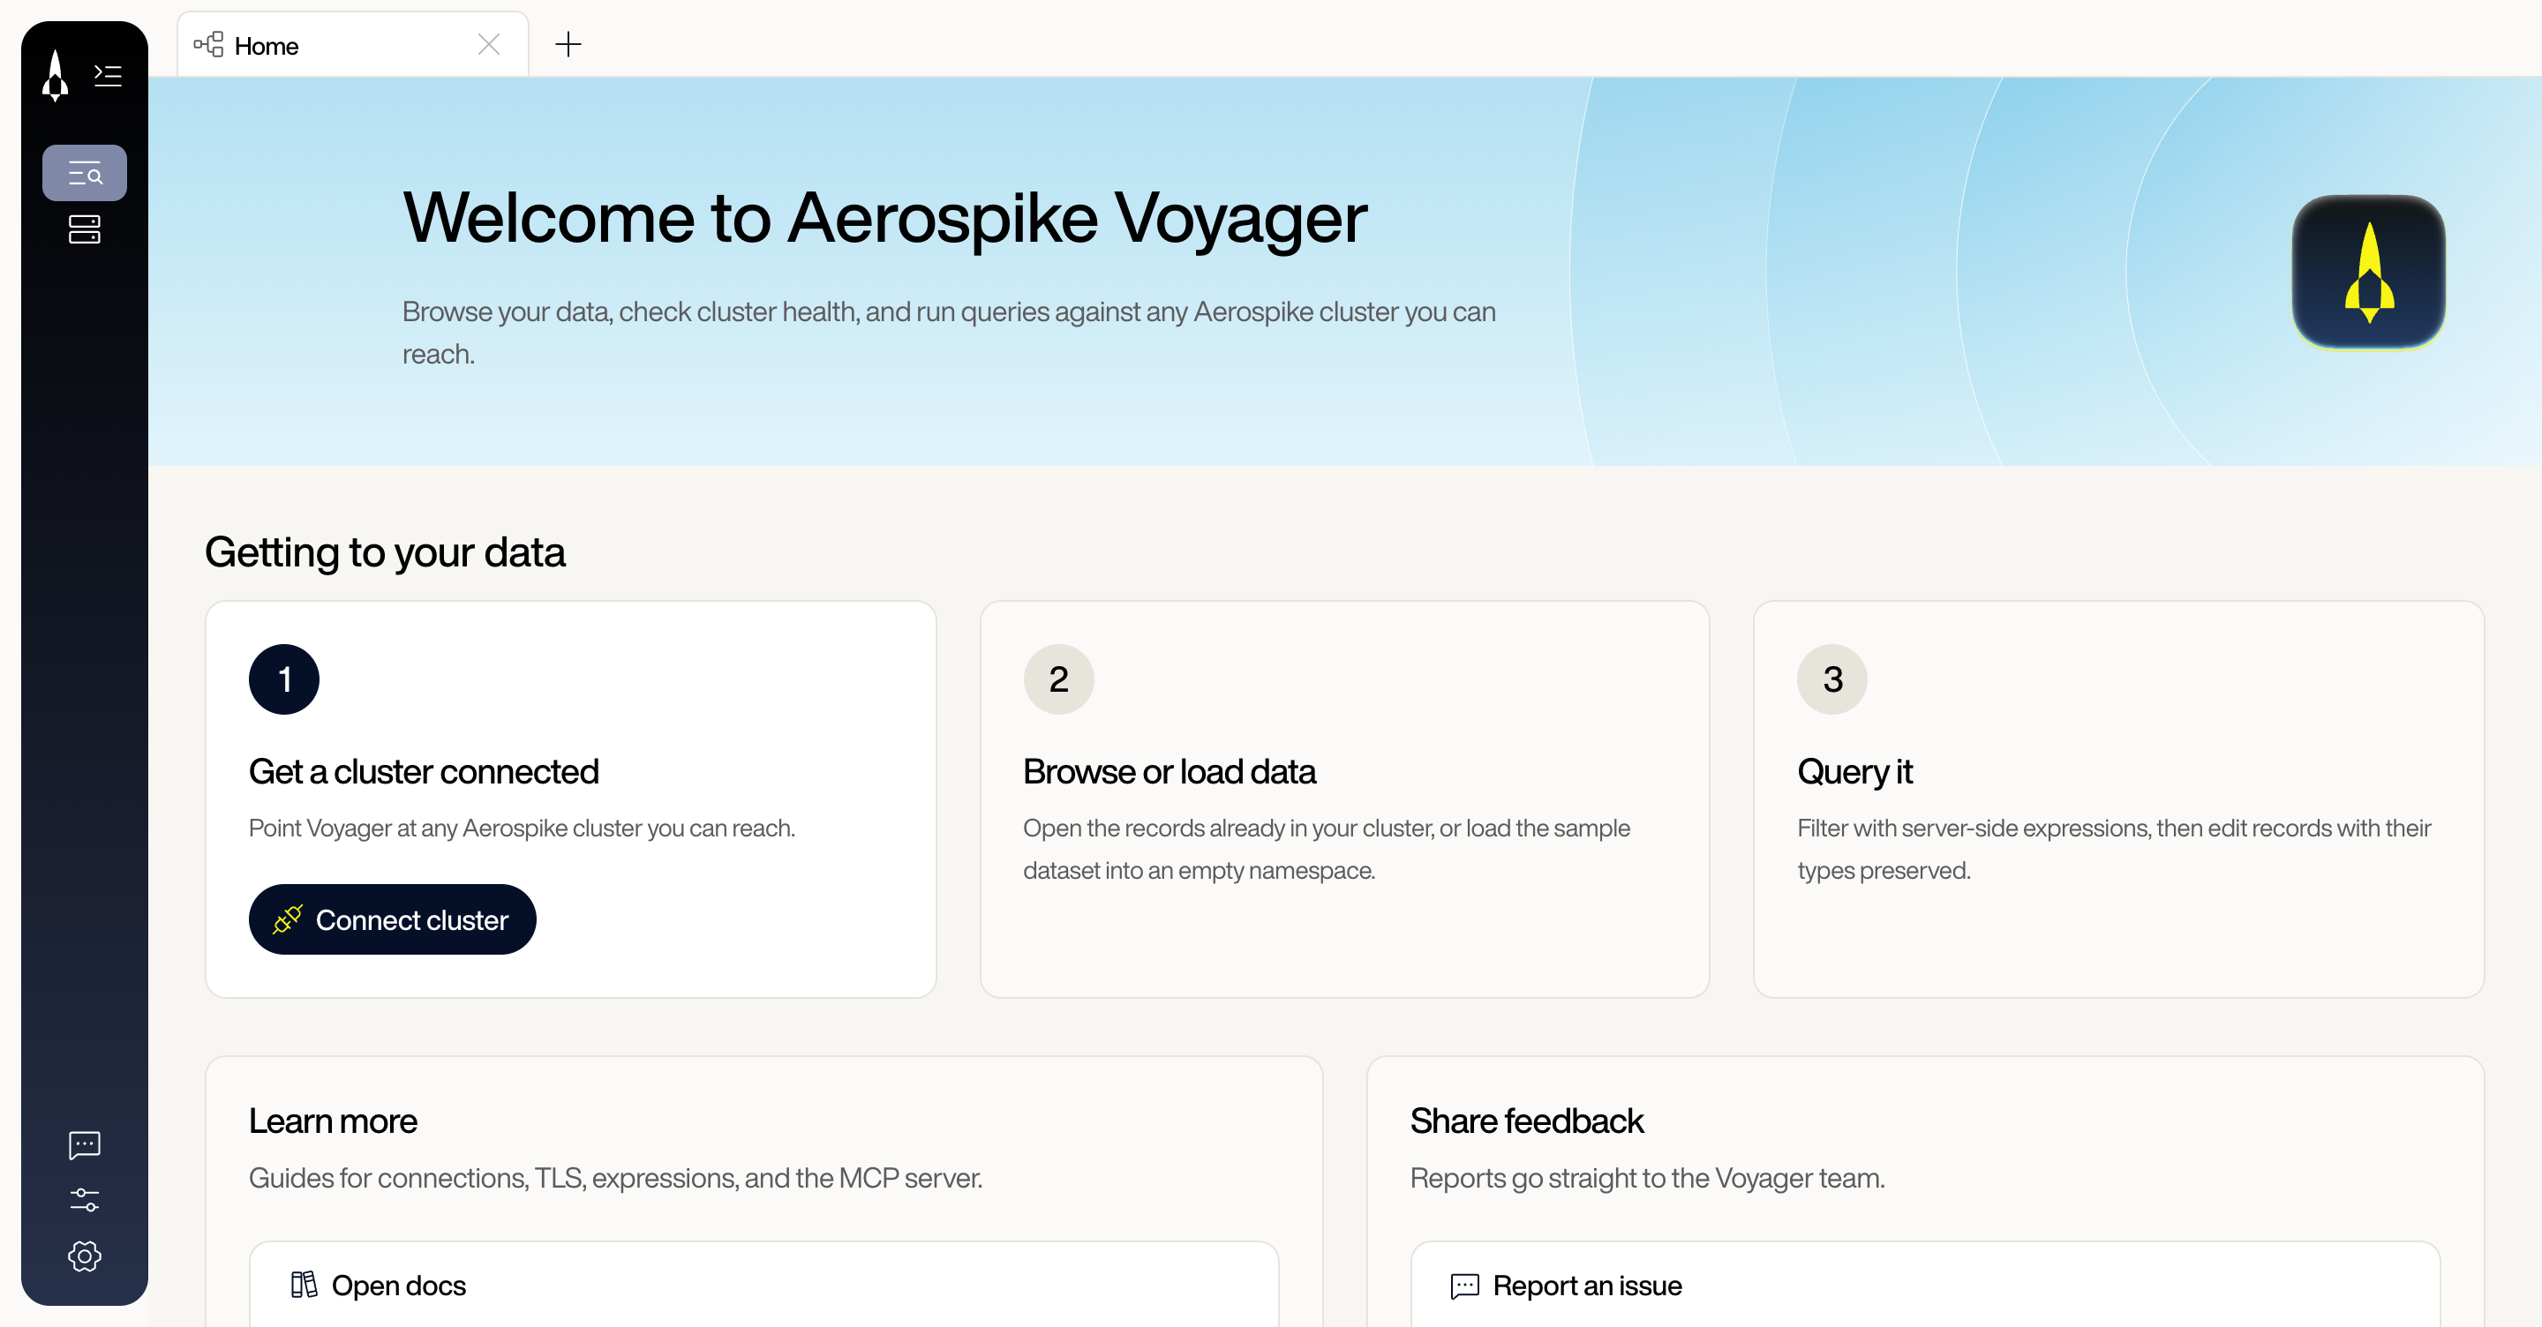Click 'Reports go straight to the Voyager team.'

1647,1178
